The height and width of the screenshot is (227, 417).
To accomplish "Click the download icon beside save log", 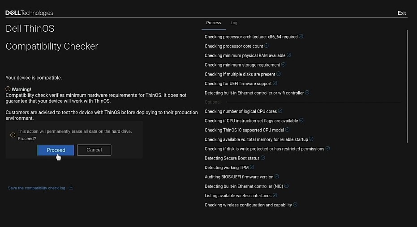I will tap(71, 188).
